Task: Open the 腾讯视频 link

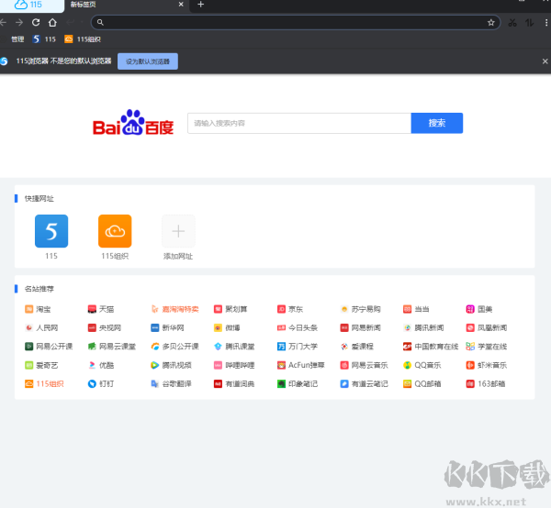Action: point(171,365)
